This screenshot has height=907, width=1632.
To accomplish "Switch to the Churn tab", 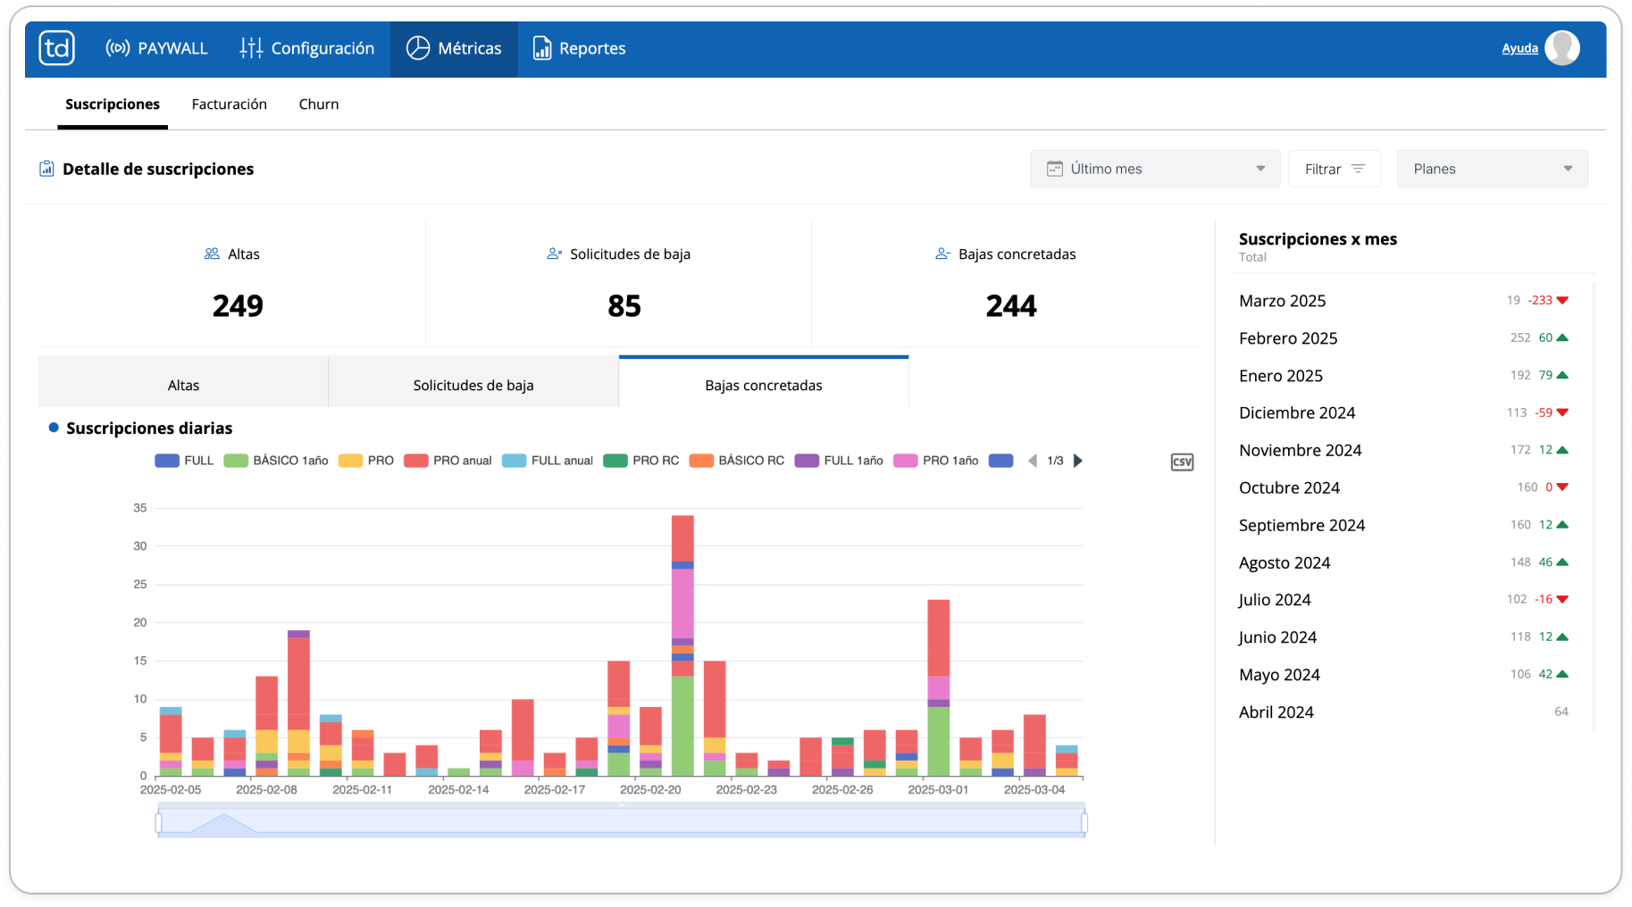I will pos(319,104).
